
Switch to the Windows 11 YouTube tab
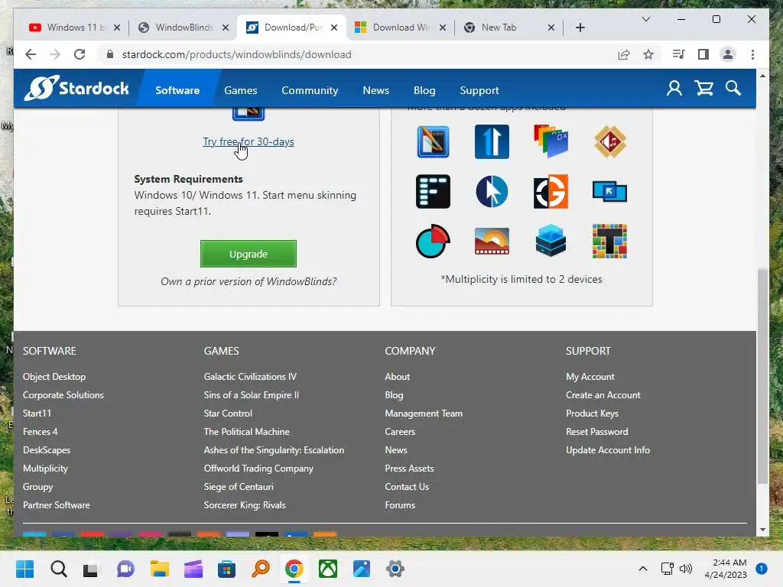[74, 28]
